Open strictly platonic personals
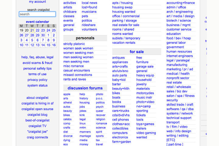The height and width of the screenshot is (146, 219). click(x=74, y=44)
